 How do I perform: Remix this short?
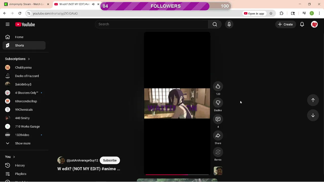[x=218, y=152]
